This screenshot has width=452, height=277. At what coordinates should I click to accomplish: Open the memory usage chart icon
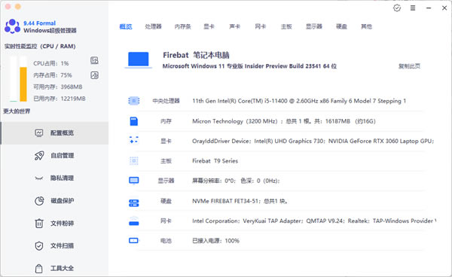[x=95, y=75]
